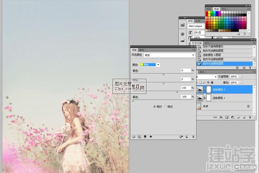Open the Layers panel flyout menu
Image resolution: width=259 pixels, height=173 pixels.
pos(254,72)
